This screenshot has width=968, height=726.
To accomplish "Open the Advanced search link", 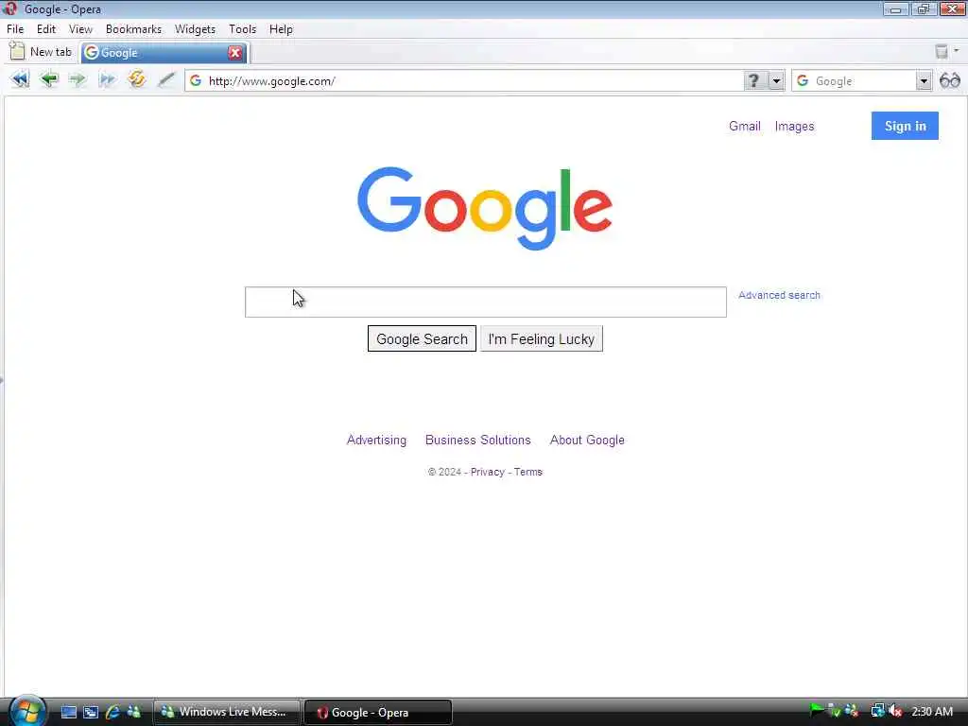I will coord(779,295).
